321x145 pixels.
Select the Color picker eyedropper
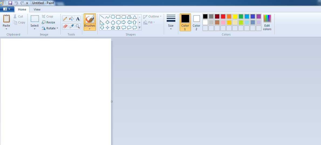71,26
